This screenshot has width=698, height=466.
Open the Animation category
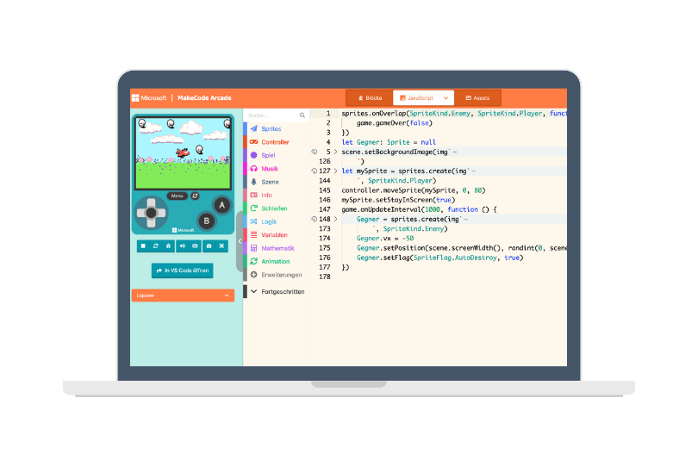(276, 262)
